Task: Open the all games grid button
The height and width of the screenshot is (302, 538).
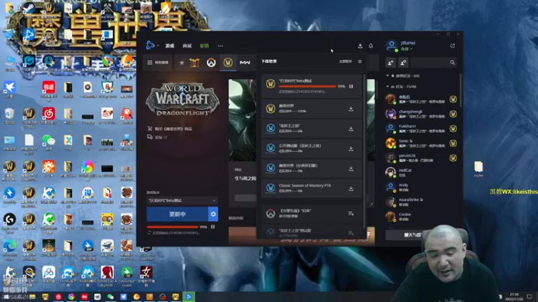Action: click(158, 62)
